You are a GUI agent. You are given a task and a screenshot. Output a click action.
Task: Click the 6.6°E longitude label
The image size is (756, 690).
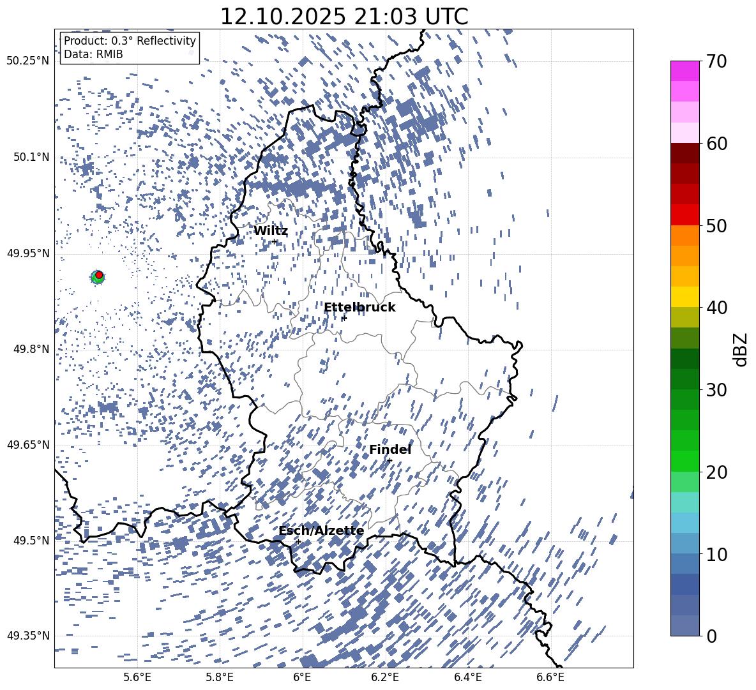[550, 678]
